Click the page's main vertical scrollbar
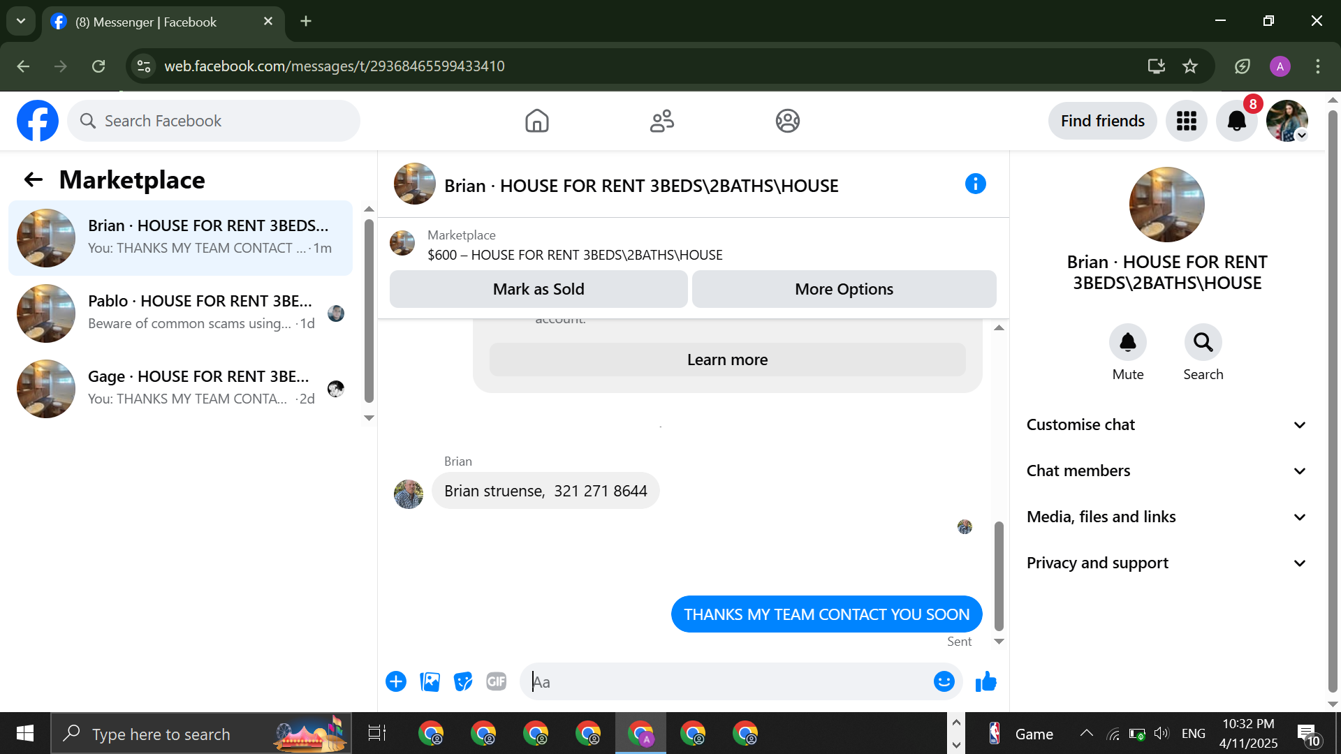 [1333, 401]
